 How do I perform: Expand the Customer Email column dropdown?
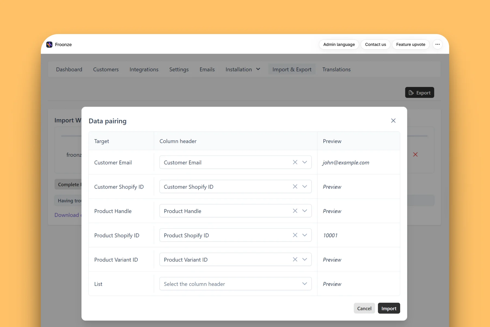pos(305,162)
